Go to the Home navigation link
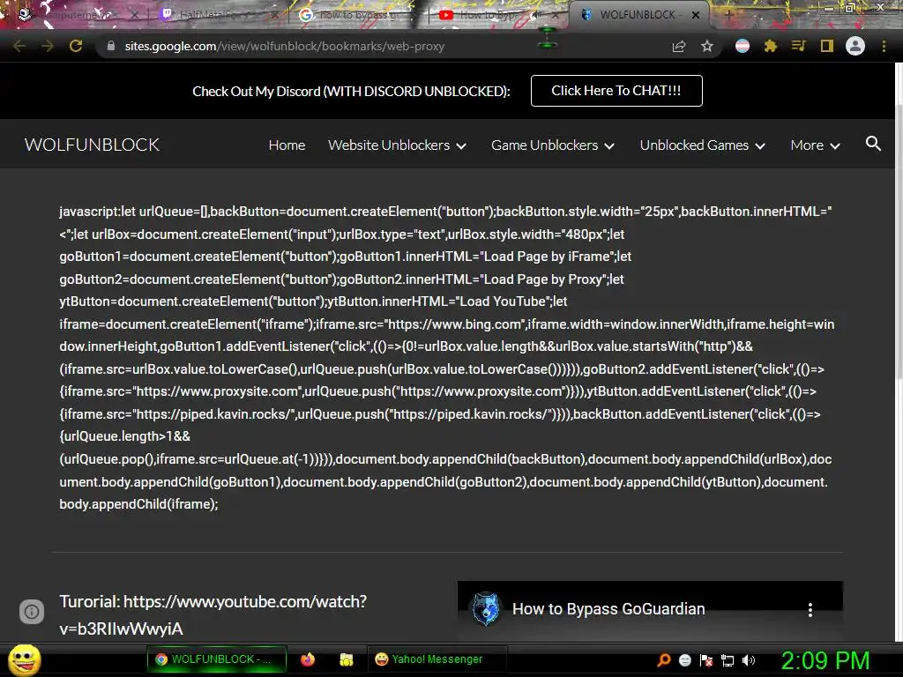The width and height of the screenshot is (903, 677). click(x=287, y=145)
